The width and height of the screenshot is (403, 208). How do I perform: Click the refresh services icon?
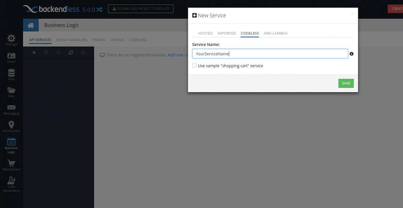(71, 53)
